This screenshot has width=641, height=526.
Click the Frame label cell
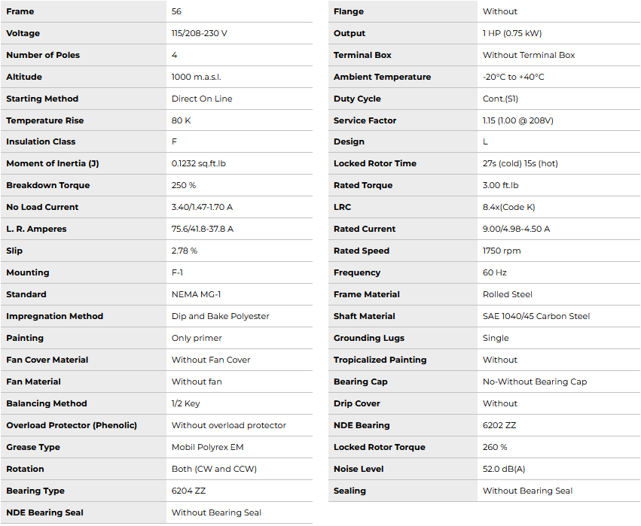(x=20, y=11)
